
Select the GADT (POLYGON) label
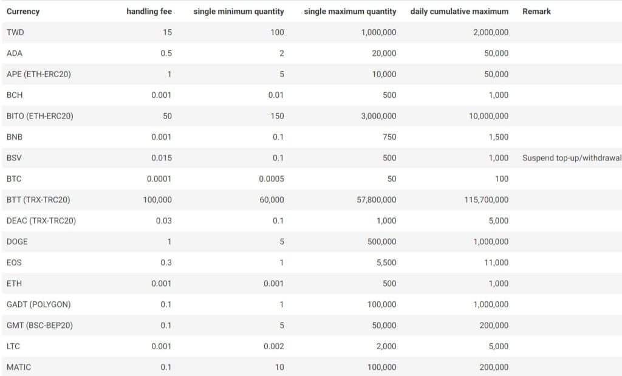click(x=39, y=304)
